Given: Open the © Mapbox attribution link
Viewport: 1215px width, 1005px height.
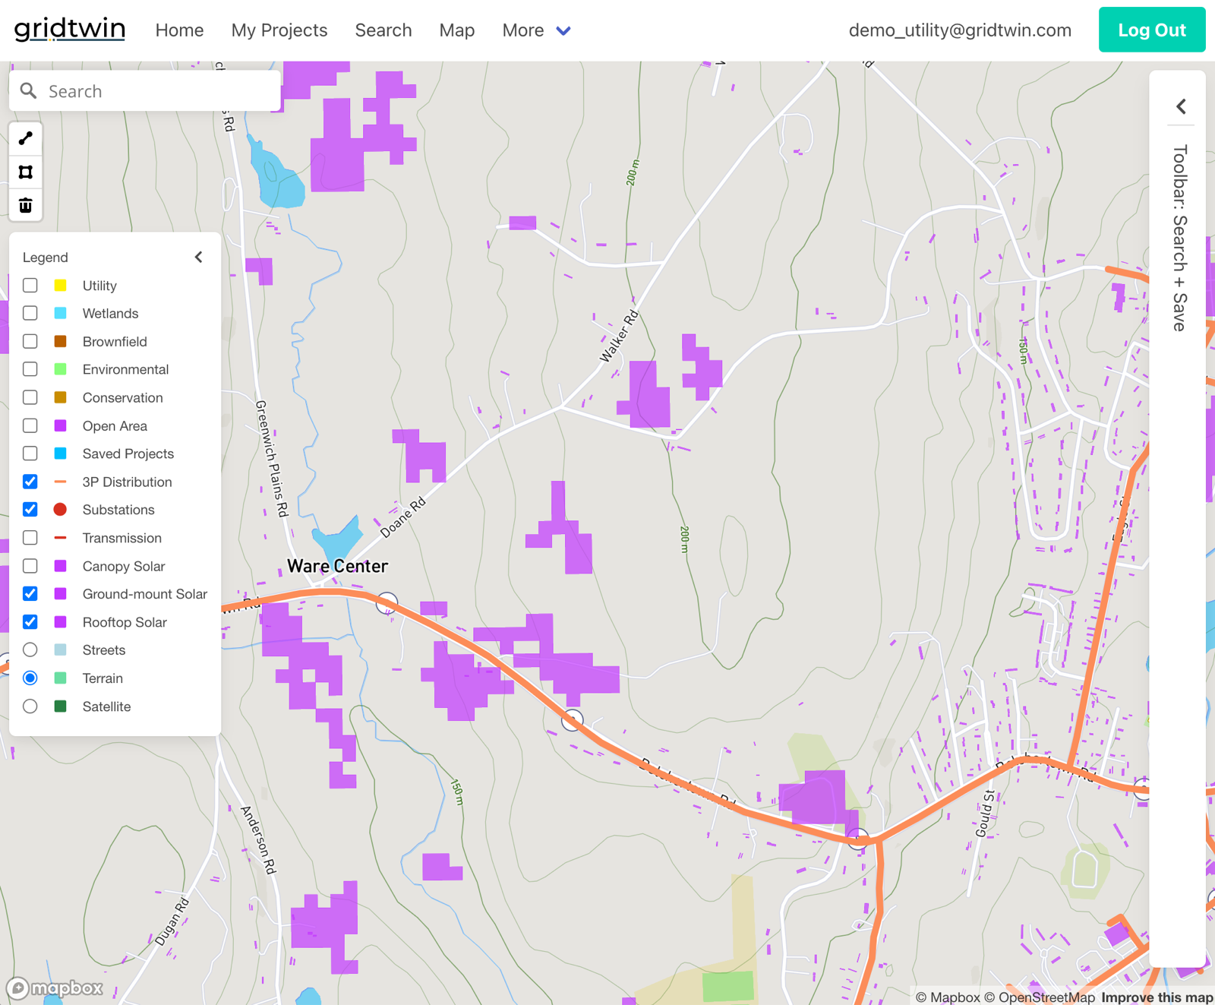Looking at the screenshot, I should click(x=948, y=997).
